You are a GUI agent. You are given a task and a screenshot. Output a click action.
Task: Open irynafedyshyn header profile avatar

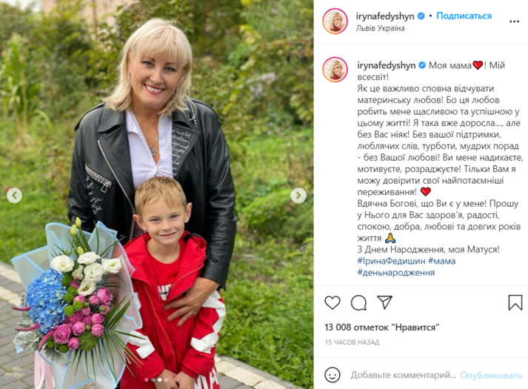tap(335, 21)
